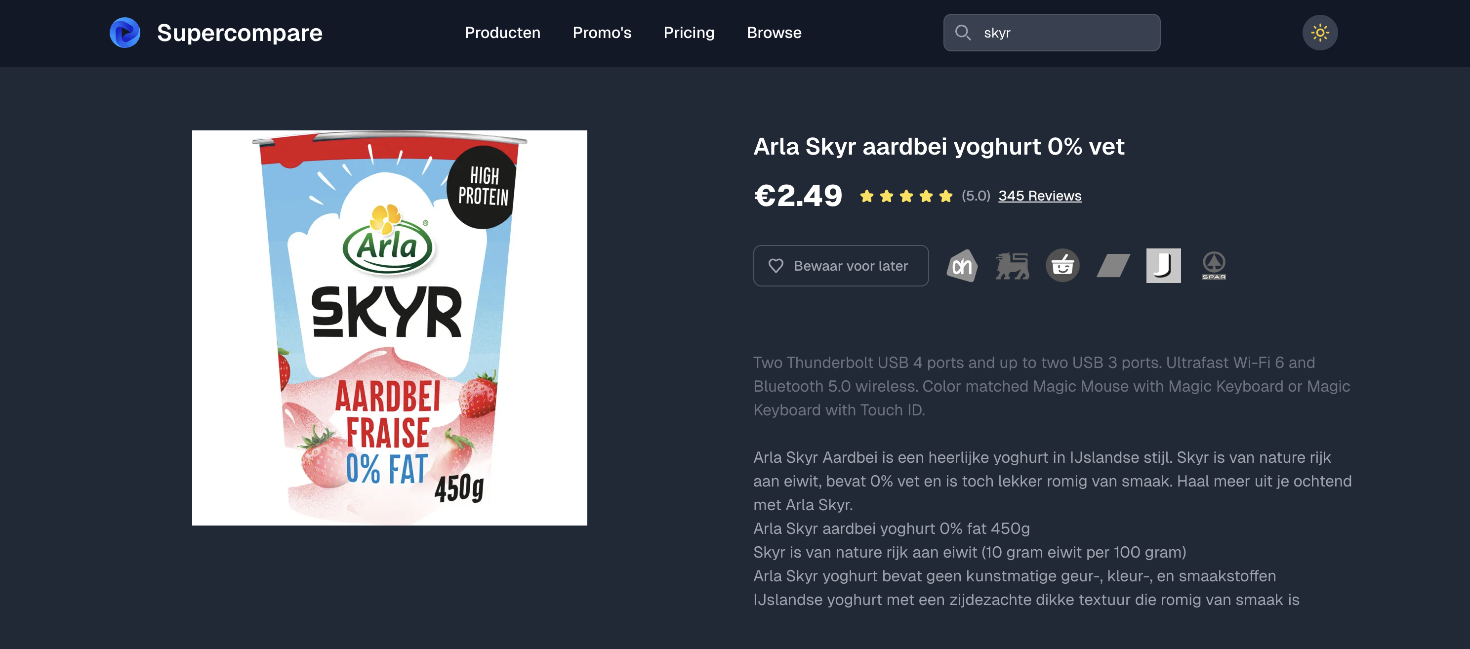This screenshot has width=1470, height=649.
Task: Focus the search field containing skyr
Action: (1051, 33)
